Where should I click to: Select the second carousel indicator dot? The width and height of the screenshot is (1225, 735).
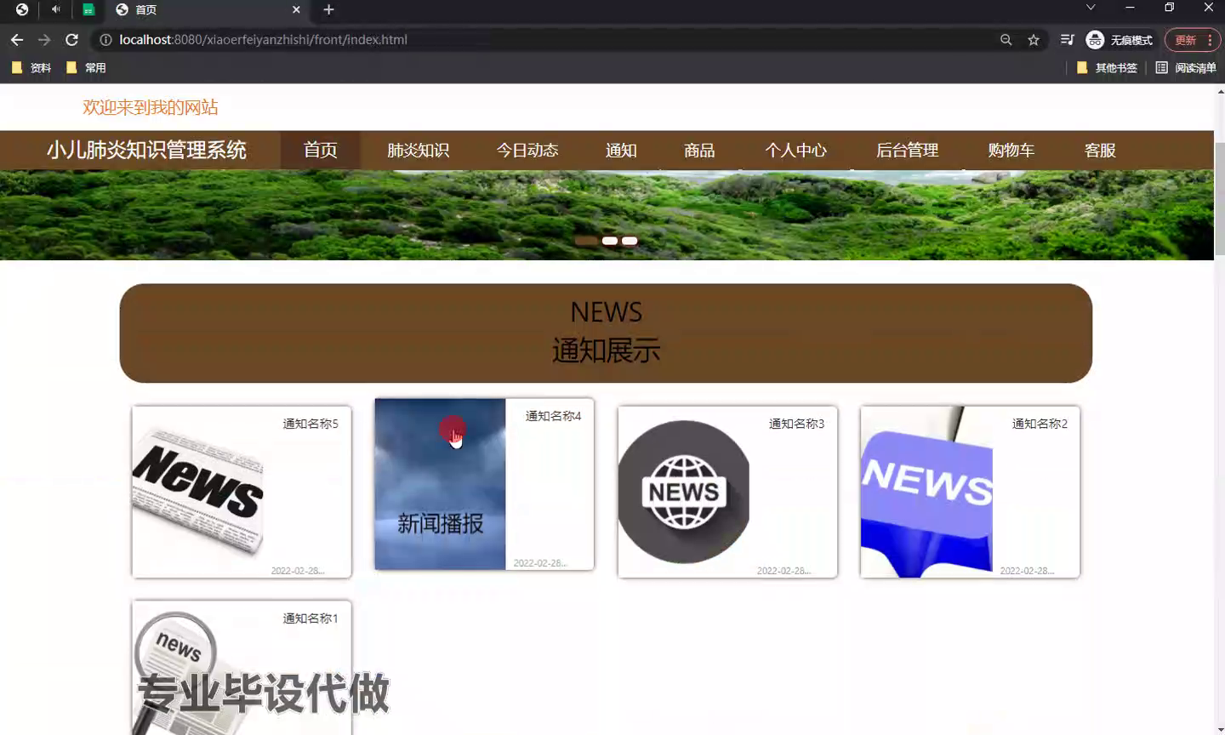[609, 241]
